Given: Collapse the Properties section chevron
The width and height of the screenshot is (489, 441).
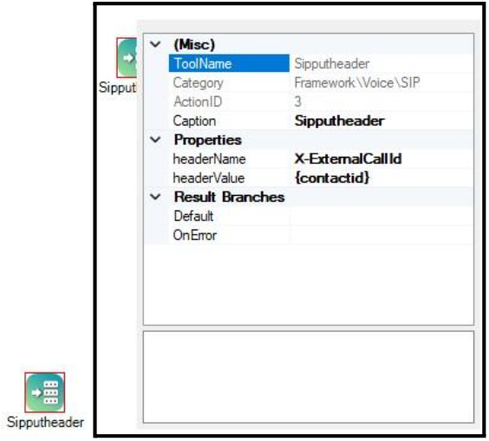Looking at the screenshot, I should 155,140.
